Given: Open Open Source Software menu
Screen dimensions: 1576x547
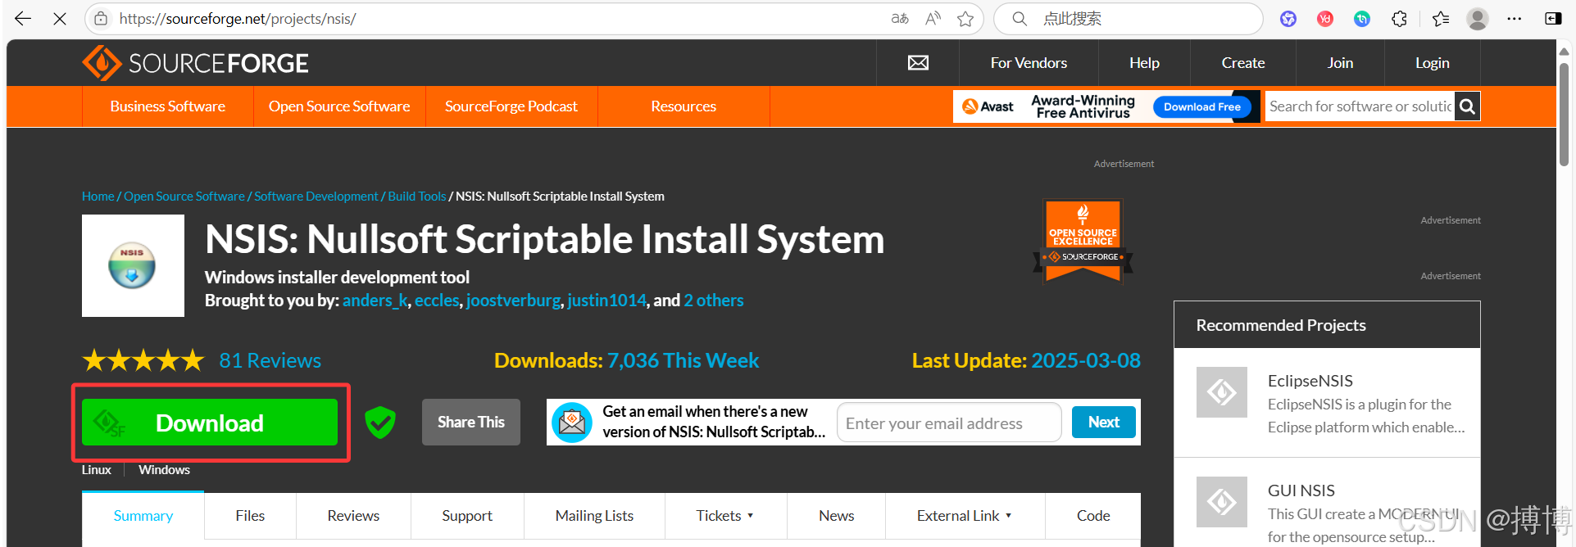Looking at the screenshot, I should (339, 106).
